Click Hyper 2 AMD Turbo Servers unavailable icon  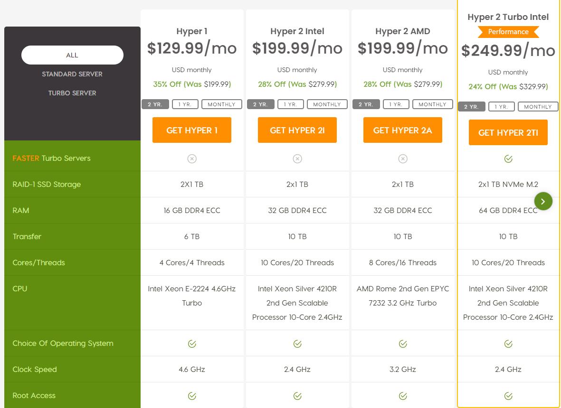click(403, 158)
